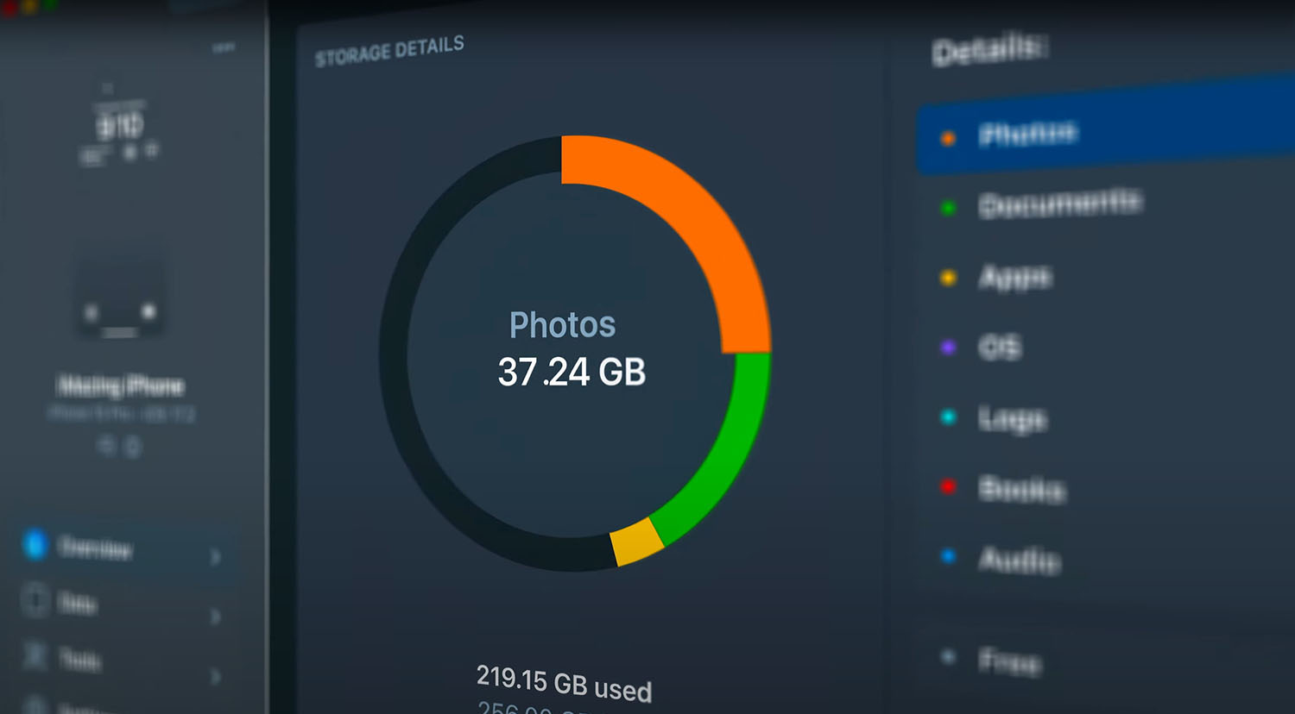
Task: Select the Free space entry
Action: [x=1009, y=661]
